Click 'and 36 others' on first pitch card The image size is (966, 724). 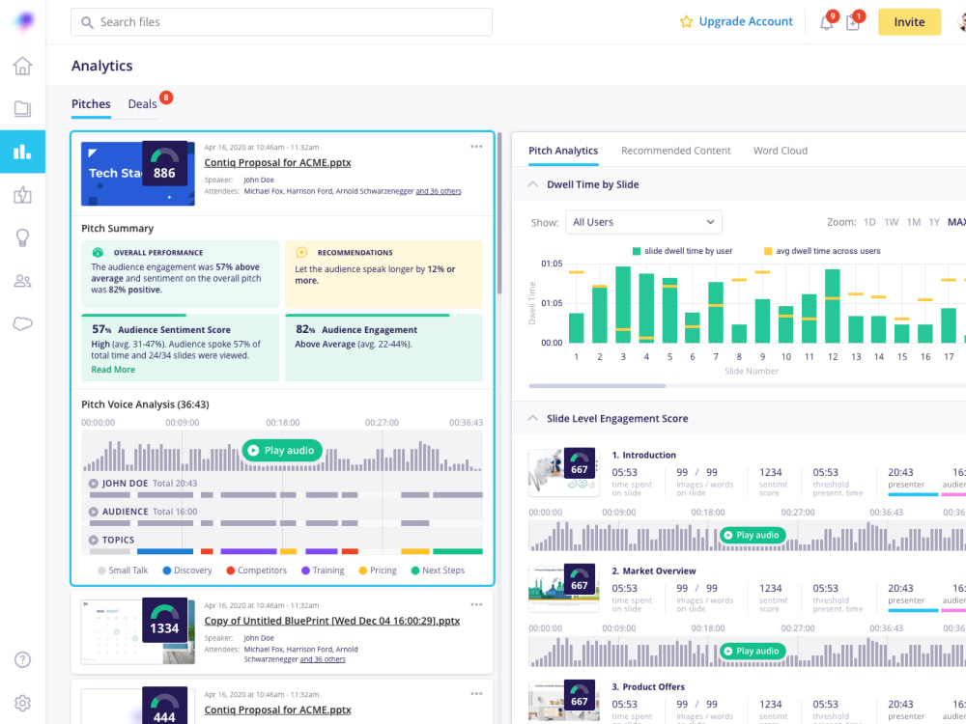tap(439, 191)
